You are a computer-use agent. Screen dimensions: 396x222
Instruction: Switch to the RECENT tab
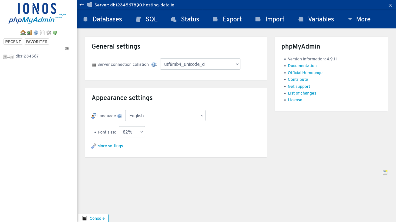click(x=13, y=42)
